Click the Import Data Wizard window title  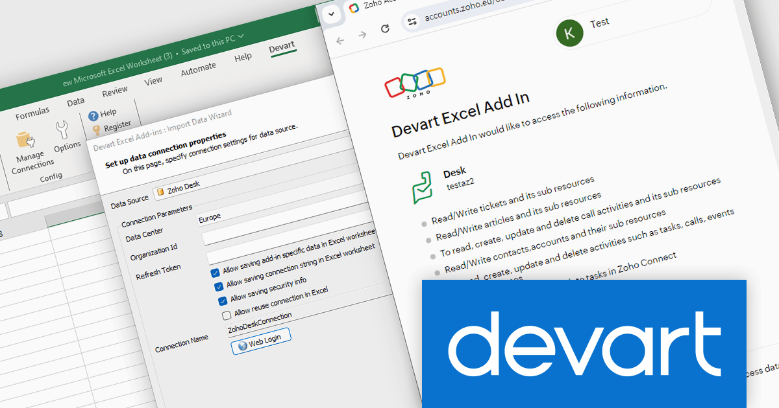pos(162,130)
